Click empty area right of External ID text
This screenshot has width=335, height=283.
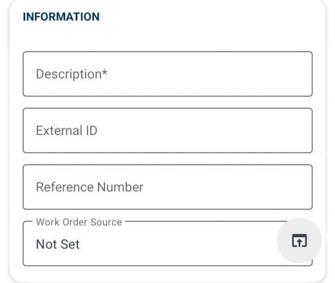click(x=204, y=131)
